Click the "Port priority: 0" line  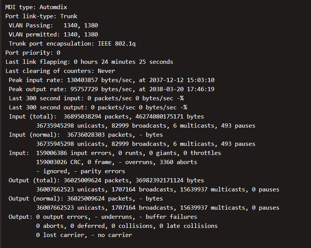[x=33, y=53]
